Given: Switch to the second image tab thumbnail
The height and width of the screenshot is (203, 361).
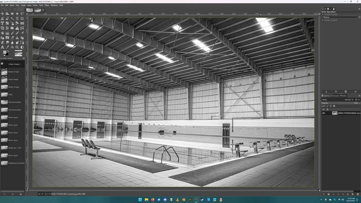Looking at the screenshot, I should (38, 10).
